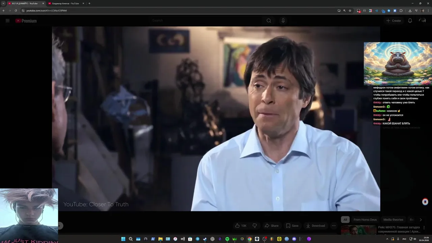Click the extension icon with red 2 badge
Viewport: 432px width, 243px height.
click(x=358, y=11)
